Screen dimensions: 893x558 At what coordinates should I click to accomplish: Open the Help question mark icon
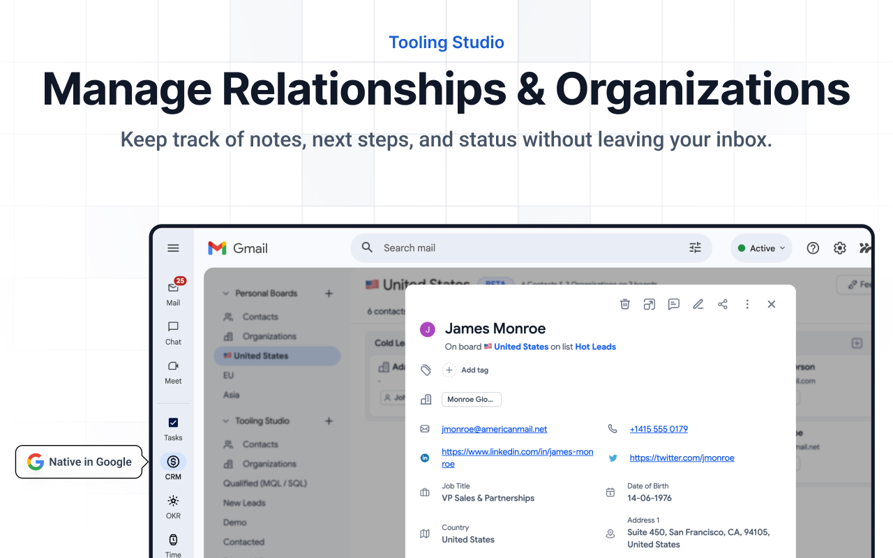coord(813,248)
